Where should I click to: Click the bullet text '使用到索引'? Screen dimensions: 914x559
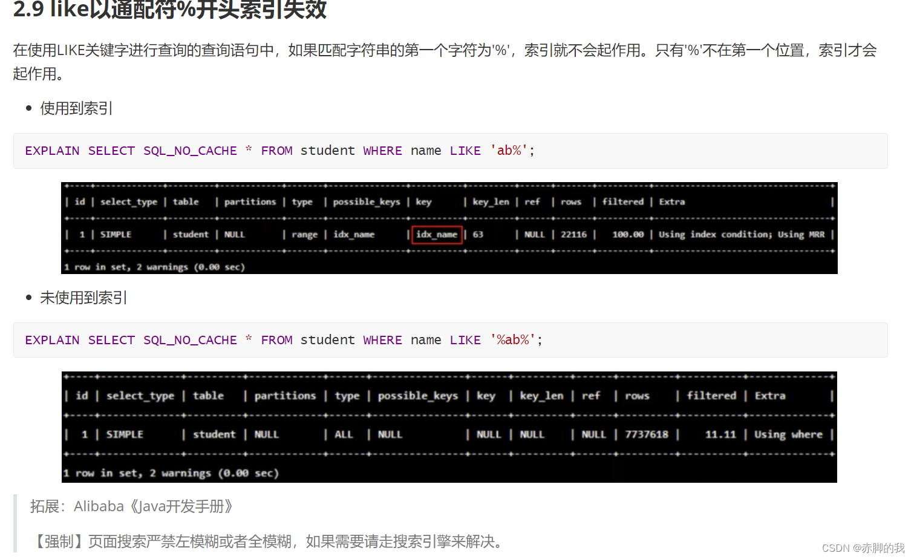76,108
